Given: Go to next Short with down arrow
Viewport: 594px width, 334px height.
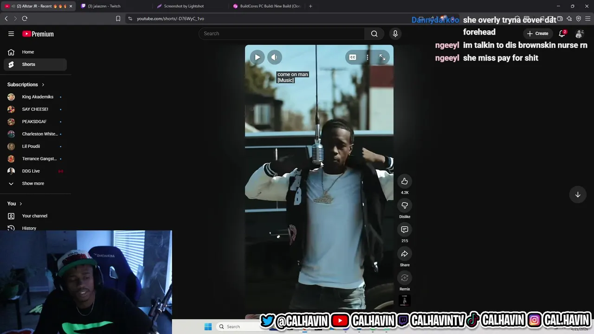Looking at the screenshot, I should (578, 195).
